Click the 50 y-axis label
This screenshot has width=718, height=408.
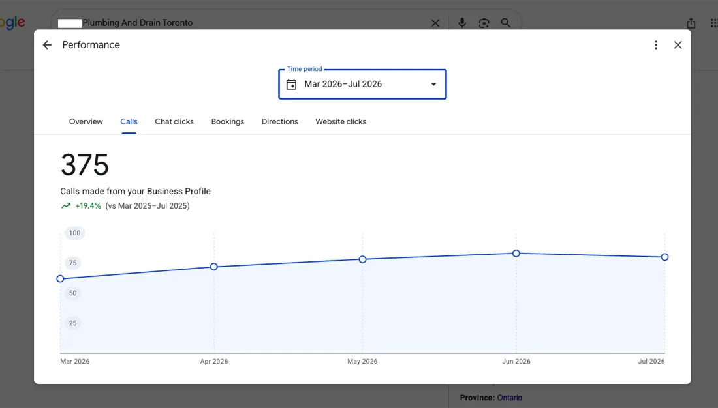73,293
